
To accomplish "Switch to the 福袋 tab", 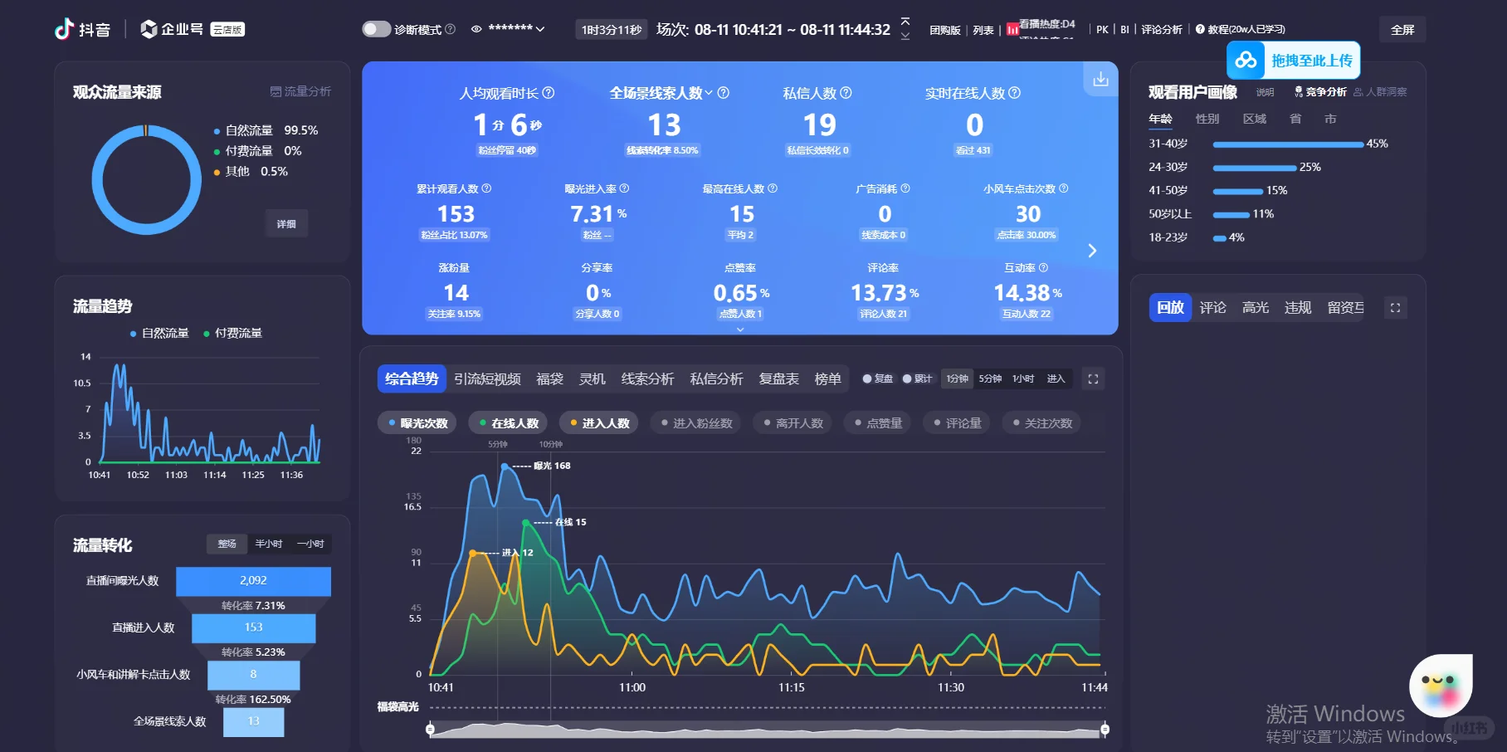I will (x=549, y=379).
